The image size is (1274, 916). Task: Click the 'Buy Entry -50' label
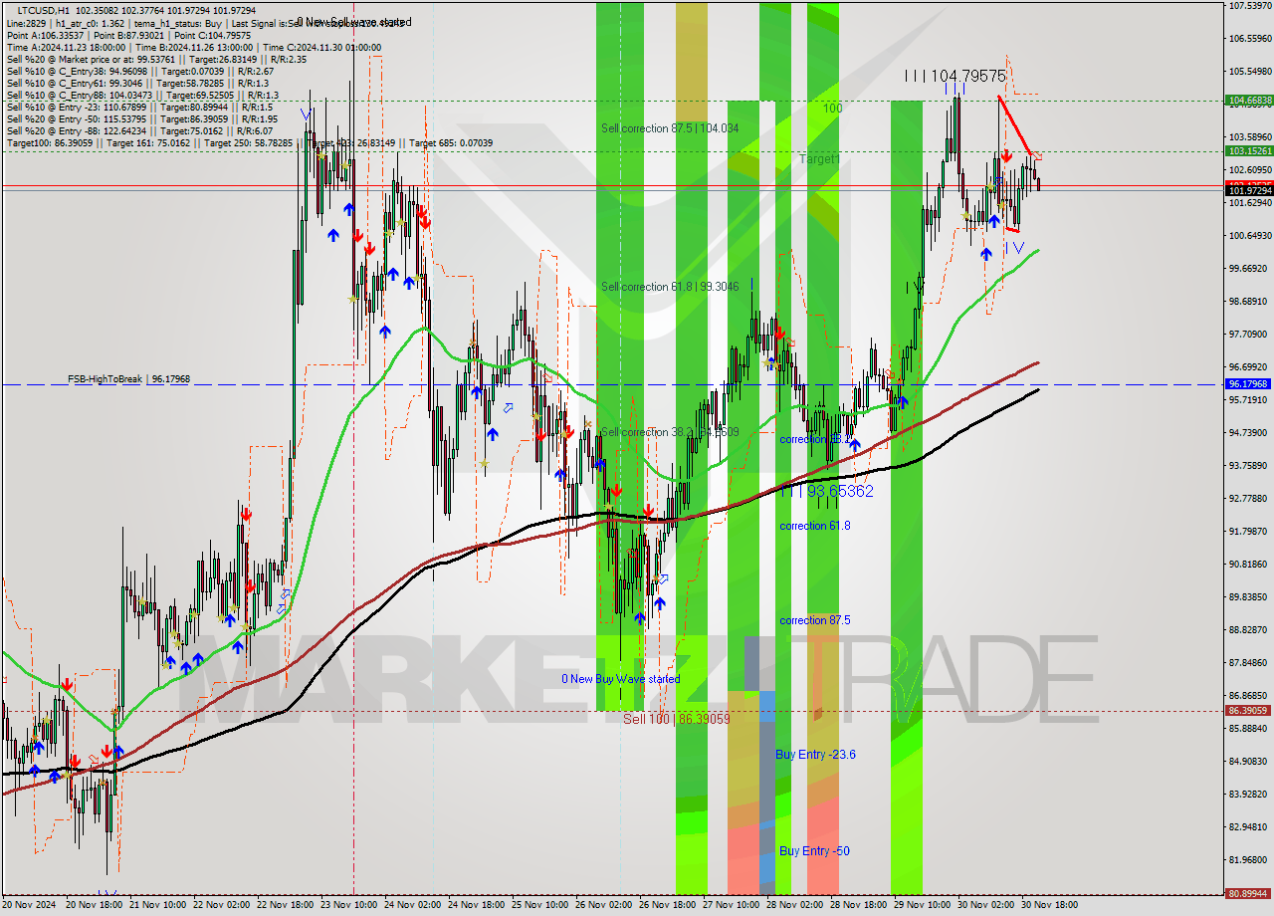point(814,851)
